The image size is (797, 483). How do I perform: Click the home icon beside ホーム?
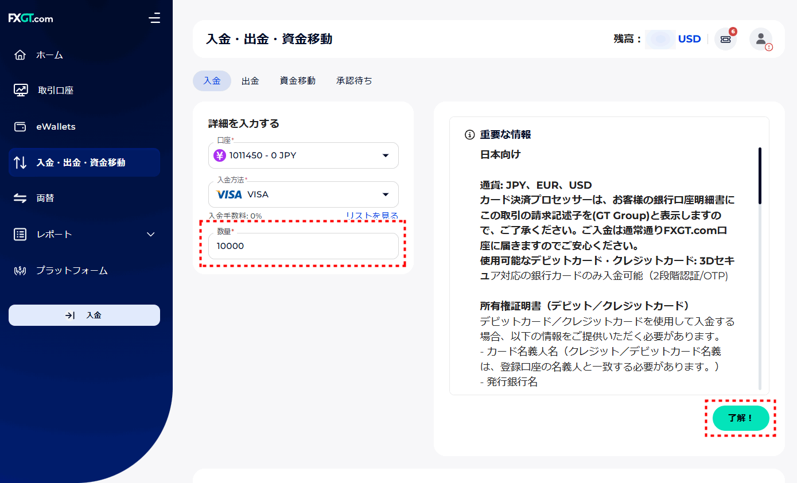point(20,55)
